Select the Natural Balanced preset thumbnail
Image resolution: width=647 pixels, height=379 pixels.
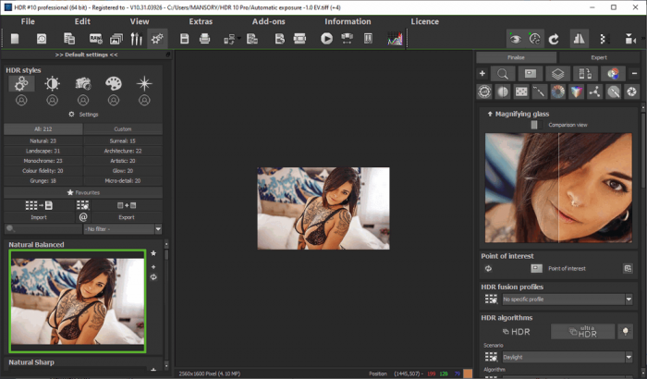tap(77, 300)
